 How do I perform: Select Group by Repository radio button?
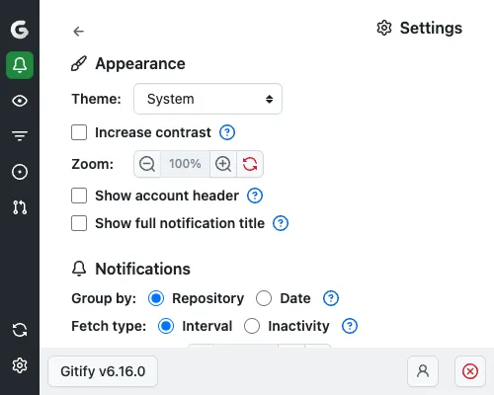156,298
